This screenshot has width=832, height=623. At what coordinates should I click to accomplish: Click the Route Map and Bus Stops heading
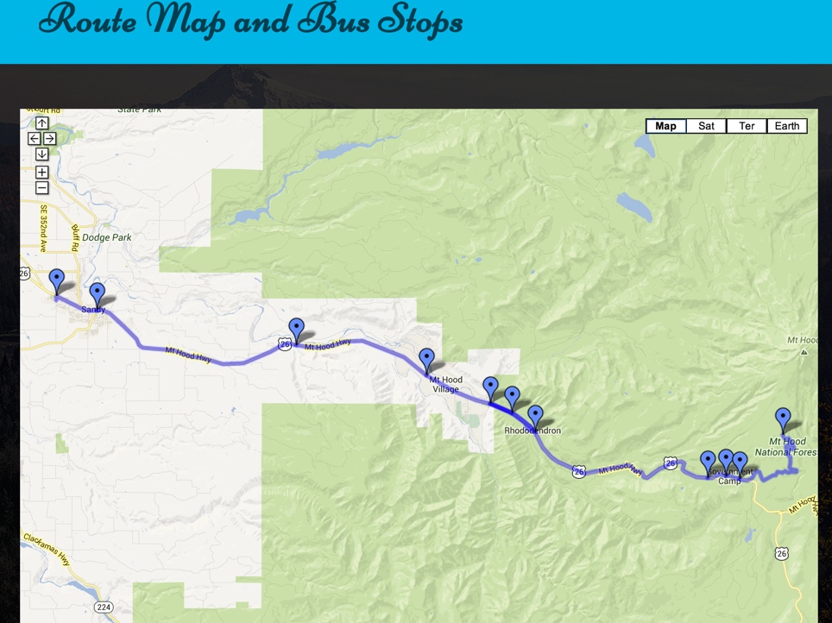point(251,22)
